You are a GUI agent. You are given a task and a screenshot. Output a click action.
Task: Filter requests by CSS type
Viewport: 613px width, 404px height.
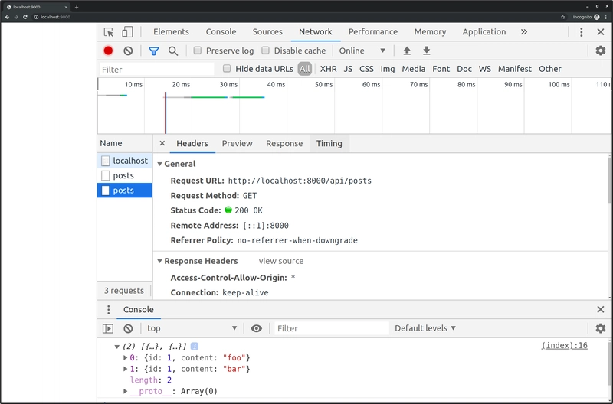pos(366,69)
